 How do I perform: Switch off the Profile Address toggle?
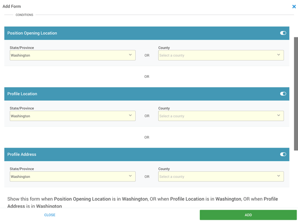[x=283, y=154]
